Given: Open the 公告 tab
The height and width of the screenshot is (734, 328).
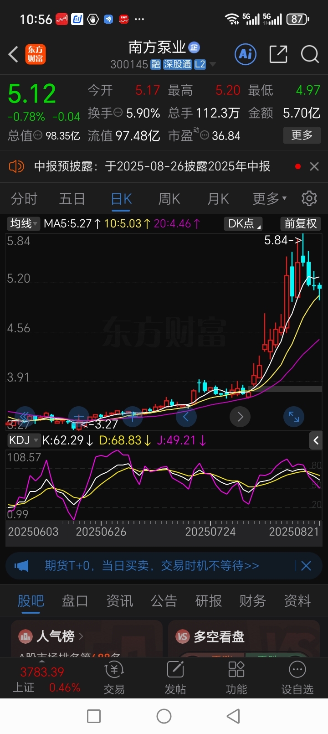Looking at the screenshot, I should tap(164, 601).
